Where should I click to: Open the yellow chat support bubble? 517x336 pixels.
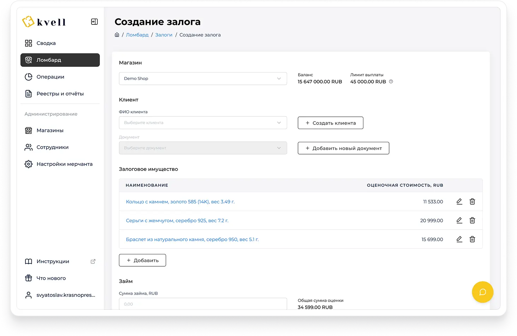point(482,292)
